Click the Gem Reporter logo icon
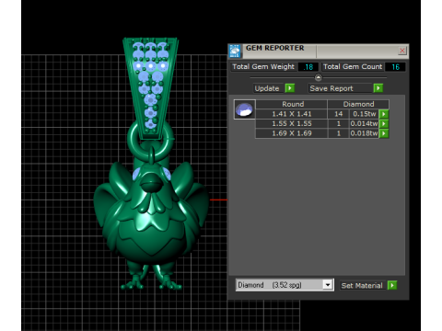This screenshot has height=331, width=442. [x=235, y=51]
